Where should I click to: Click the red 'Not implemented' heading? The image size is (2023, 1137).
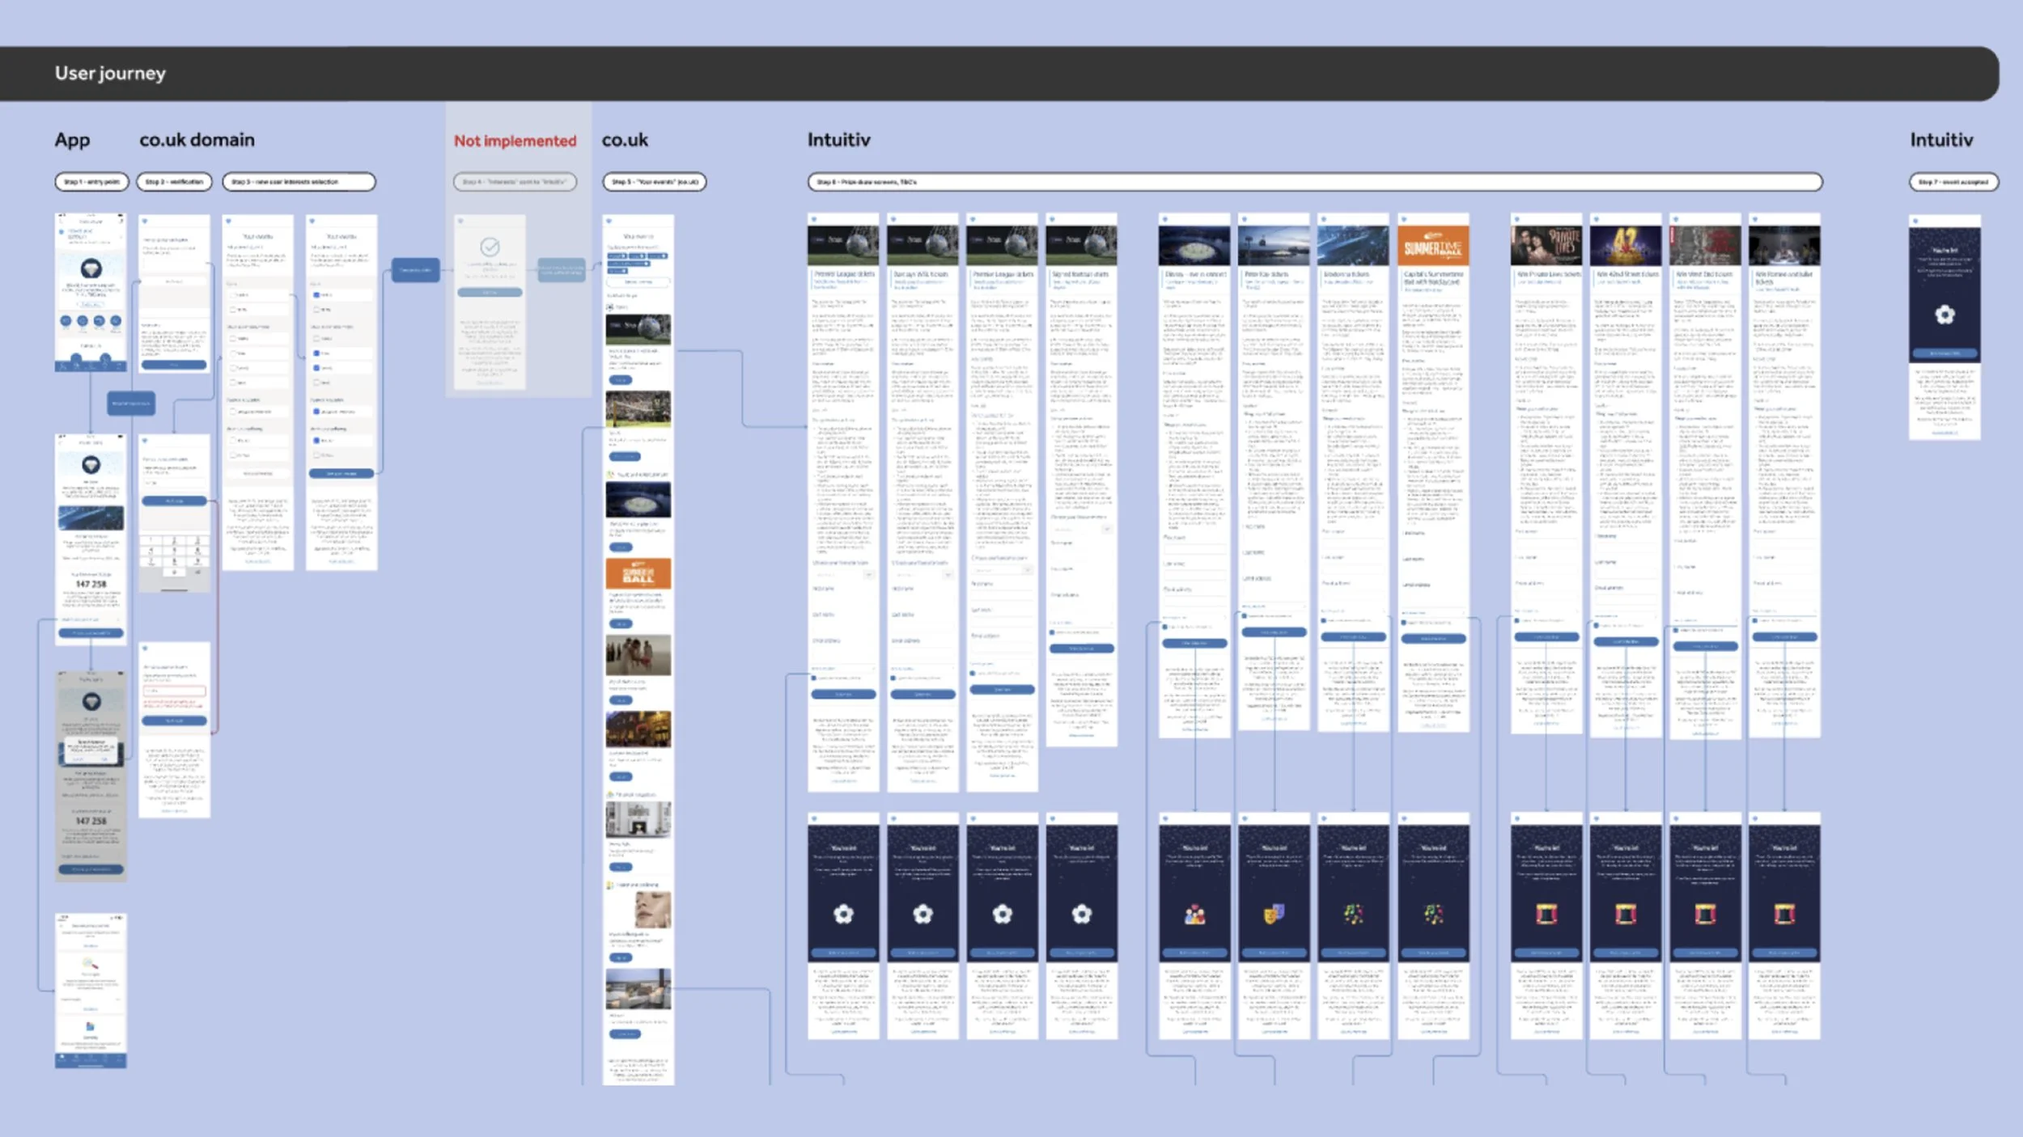pyautogui.click(x=515, y=141)
